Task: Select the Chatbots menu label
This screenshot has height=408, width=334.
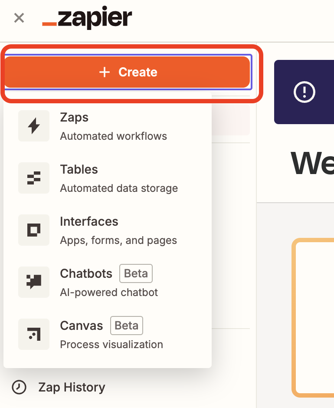Action: click(x=86, y=274)
